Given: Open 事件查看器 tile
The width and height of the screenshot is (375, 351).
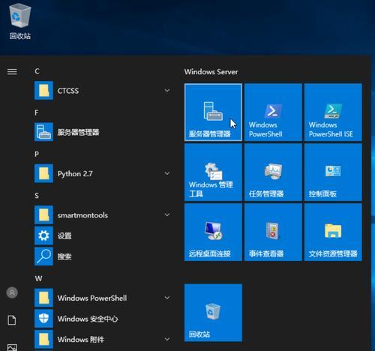Looking at the screenshot, I should pos(273,232).
